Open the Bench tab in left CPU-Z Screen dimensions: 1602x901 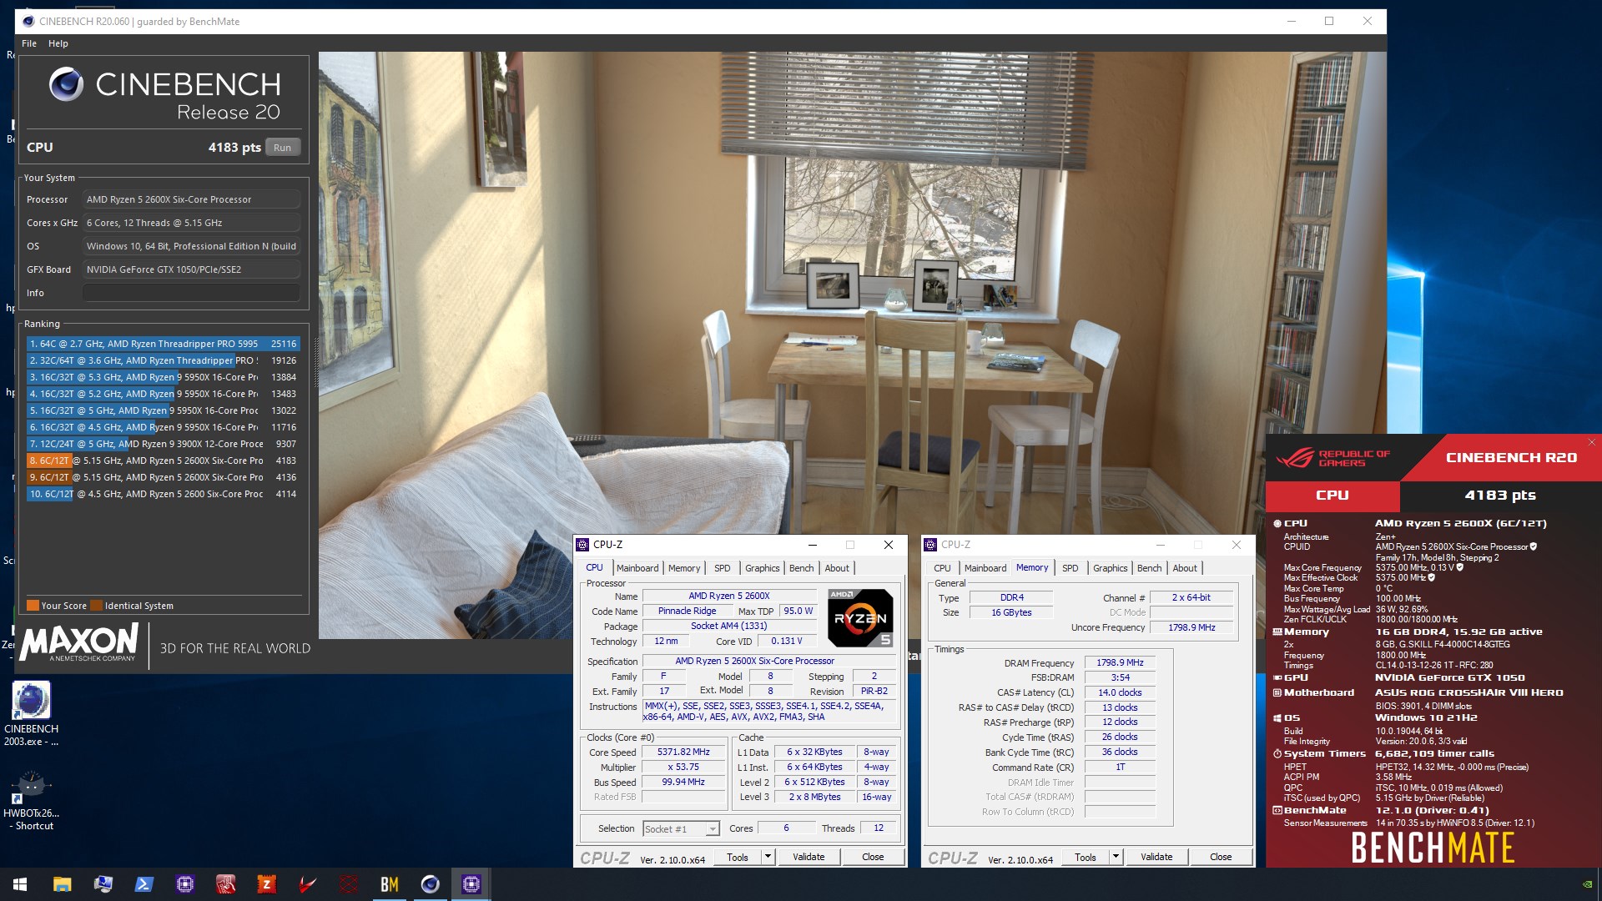802,568
